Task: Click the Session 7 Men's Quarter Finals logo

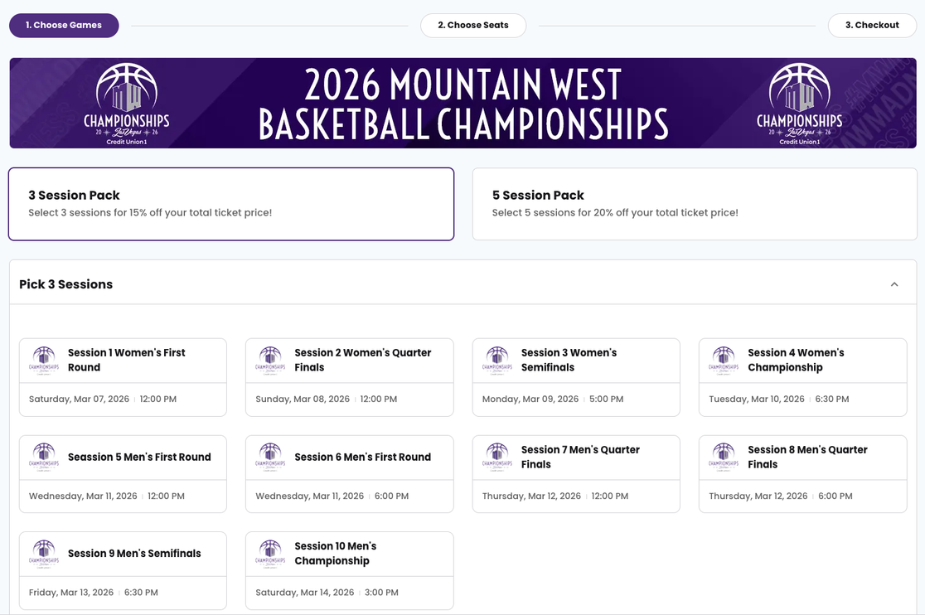Action: click(497, 458)
